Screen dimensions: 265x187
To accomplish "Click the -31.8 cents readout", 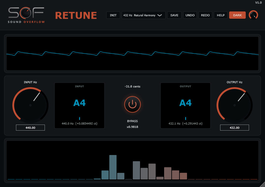I will click(x=132, y=87).
